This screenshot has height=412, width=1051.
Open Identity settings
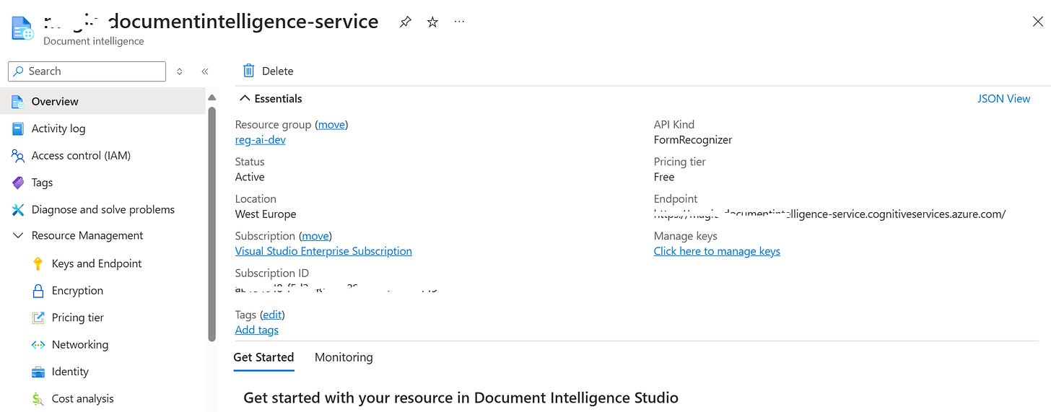click(70, 372)
